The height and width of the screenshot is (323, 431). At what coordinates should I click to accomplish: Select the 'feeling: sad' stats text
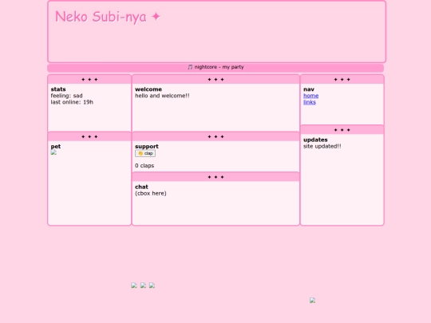click(66, 96)
